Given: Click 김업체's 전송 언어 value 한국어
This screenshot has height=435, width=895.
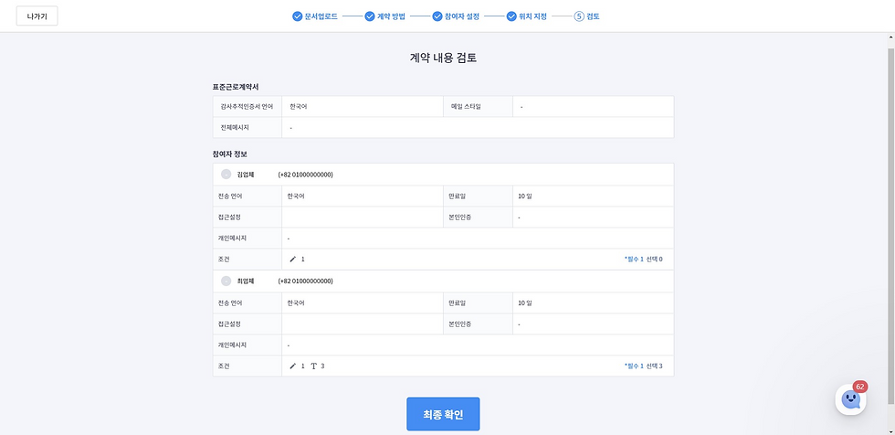Looking at the screenshot, I should [x=296, y=196].
